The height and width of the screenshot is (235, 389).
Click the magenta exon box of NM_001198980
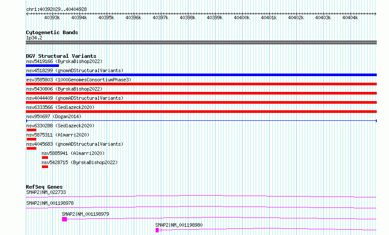(157, 230)
